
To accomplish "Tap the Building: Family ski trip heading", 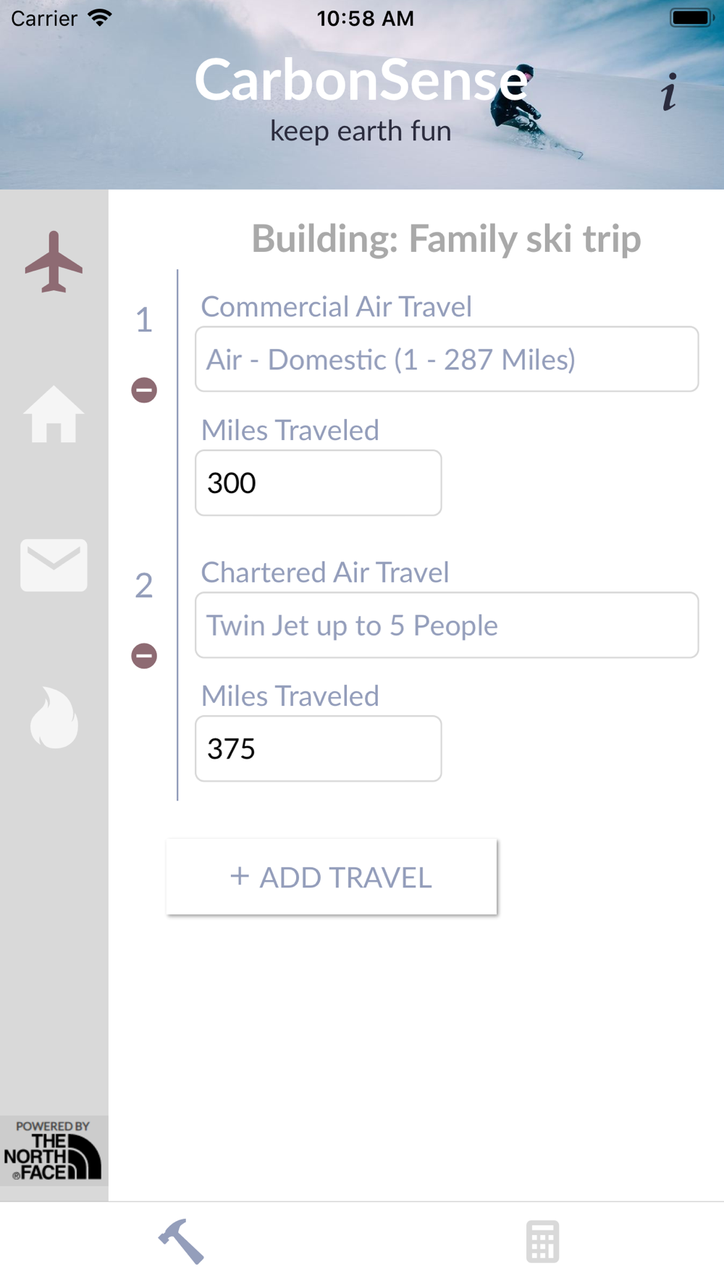I will click(x=446, y=239).
